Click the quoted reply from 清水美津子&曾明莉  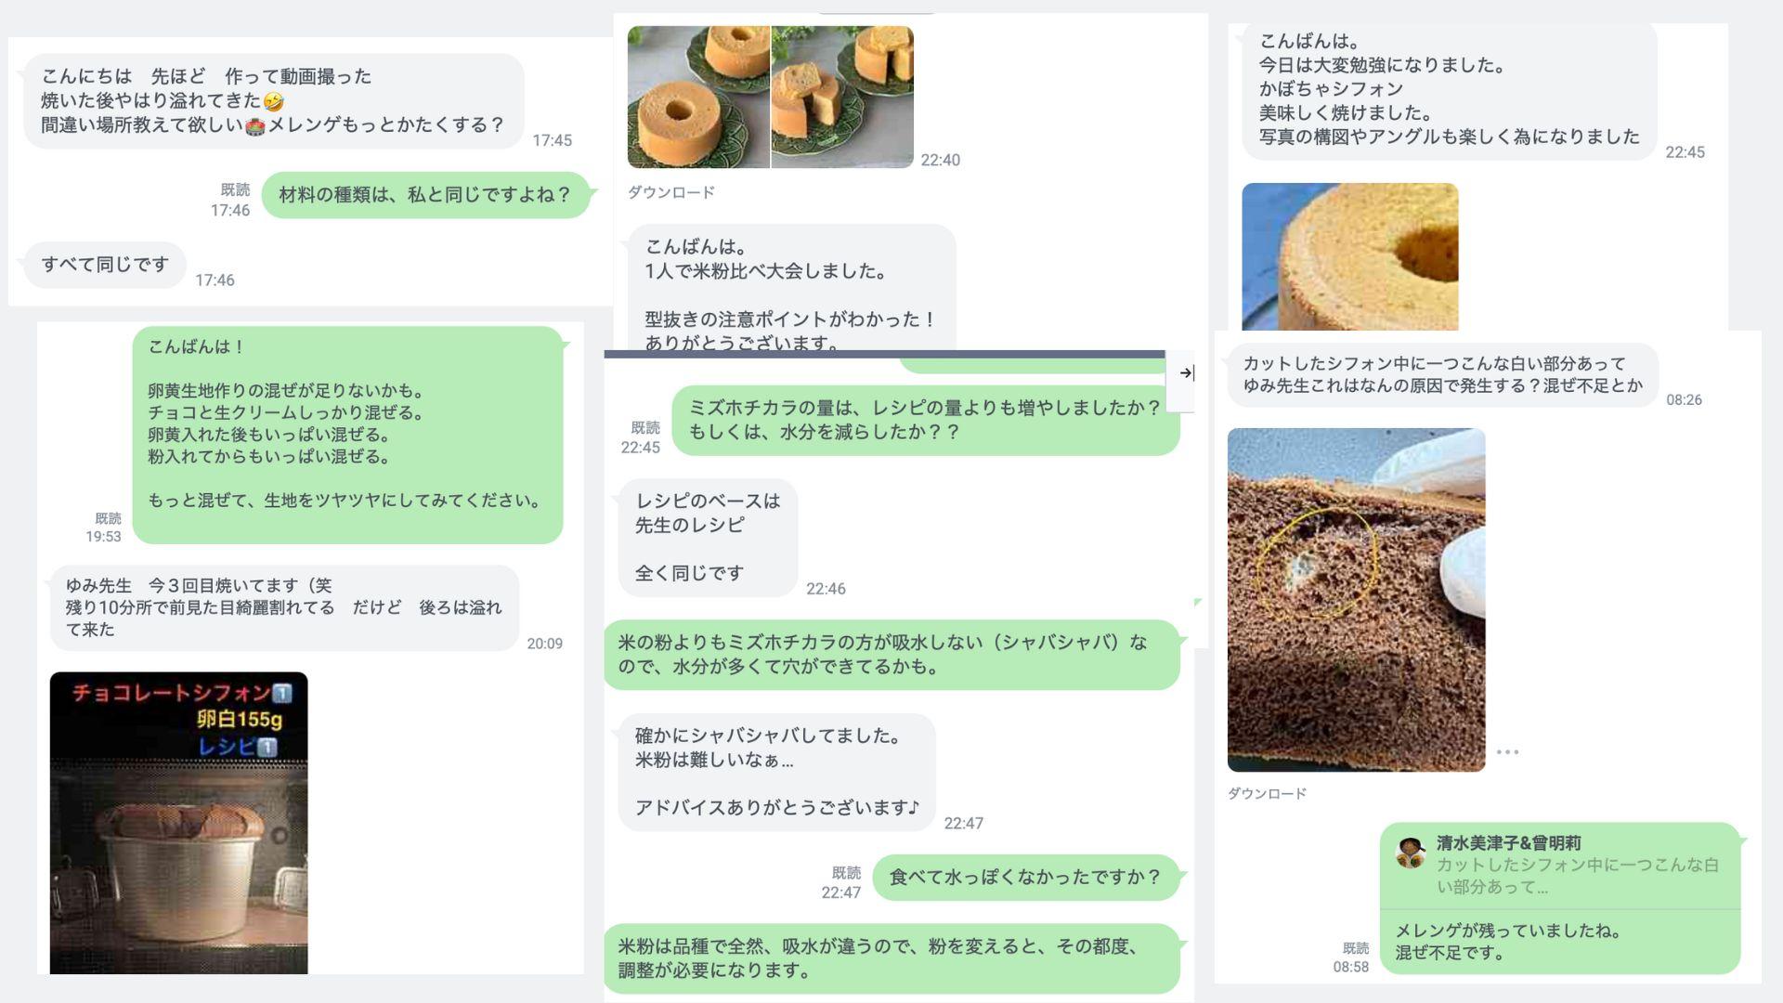coord(1560,865)
